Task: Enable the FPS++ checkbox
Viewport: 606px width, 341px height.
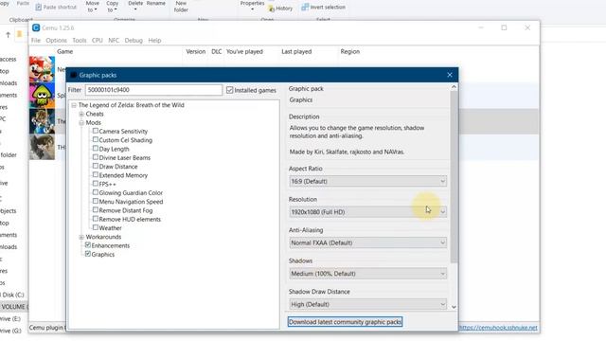Action: coord(95,184)
